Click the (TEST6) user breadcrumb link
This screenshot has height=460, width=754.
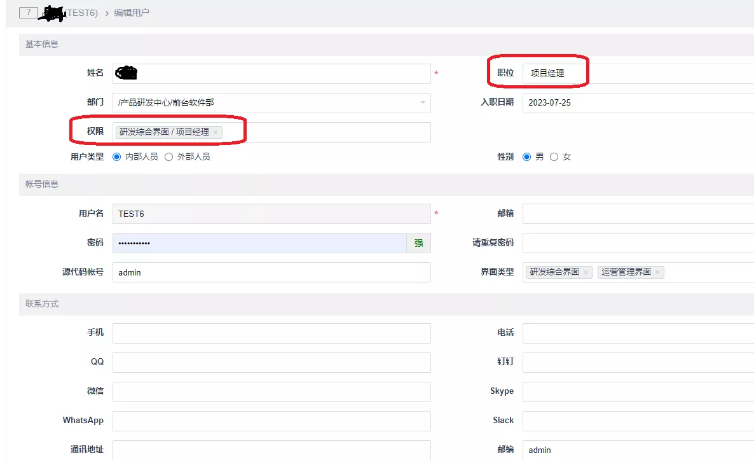tap(81, 13)
